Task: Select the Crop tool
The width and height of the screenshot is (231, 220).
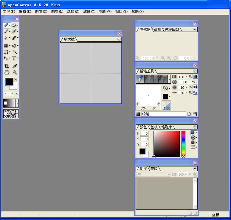Action: click(7, 66)
